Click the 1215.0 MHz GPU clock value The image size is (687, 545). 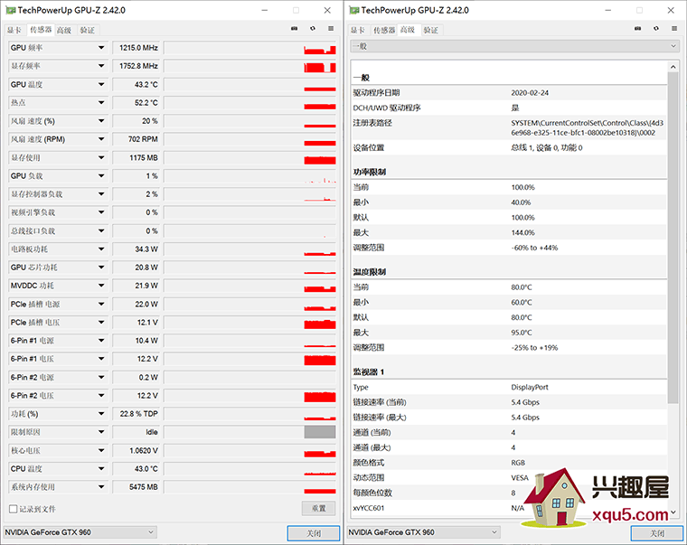click(136, 48)
